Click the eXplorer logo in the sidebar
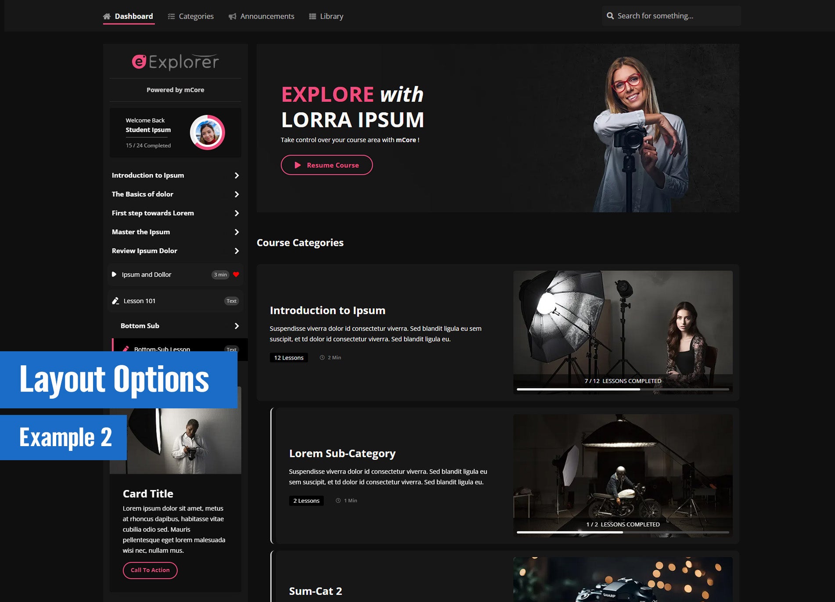Image resolution: width=835 pixels, height=602 pixels. tap(175, 61)
